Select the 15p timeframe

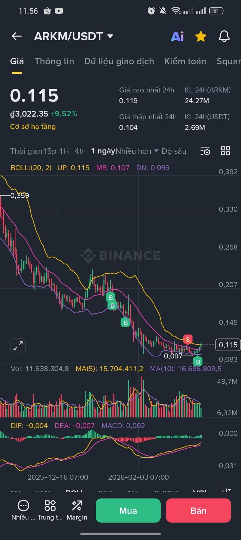point(50,151)
